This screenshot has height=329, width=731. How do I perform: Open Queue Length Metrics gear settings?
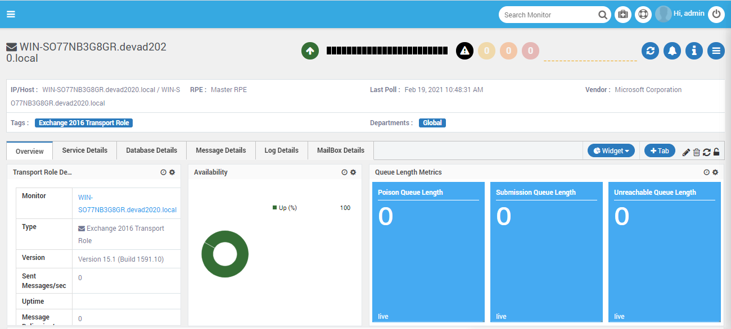[x=715, y=172]
